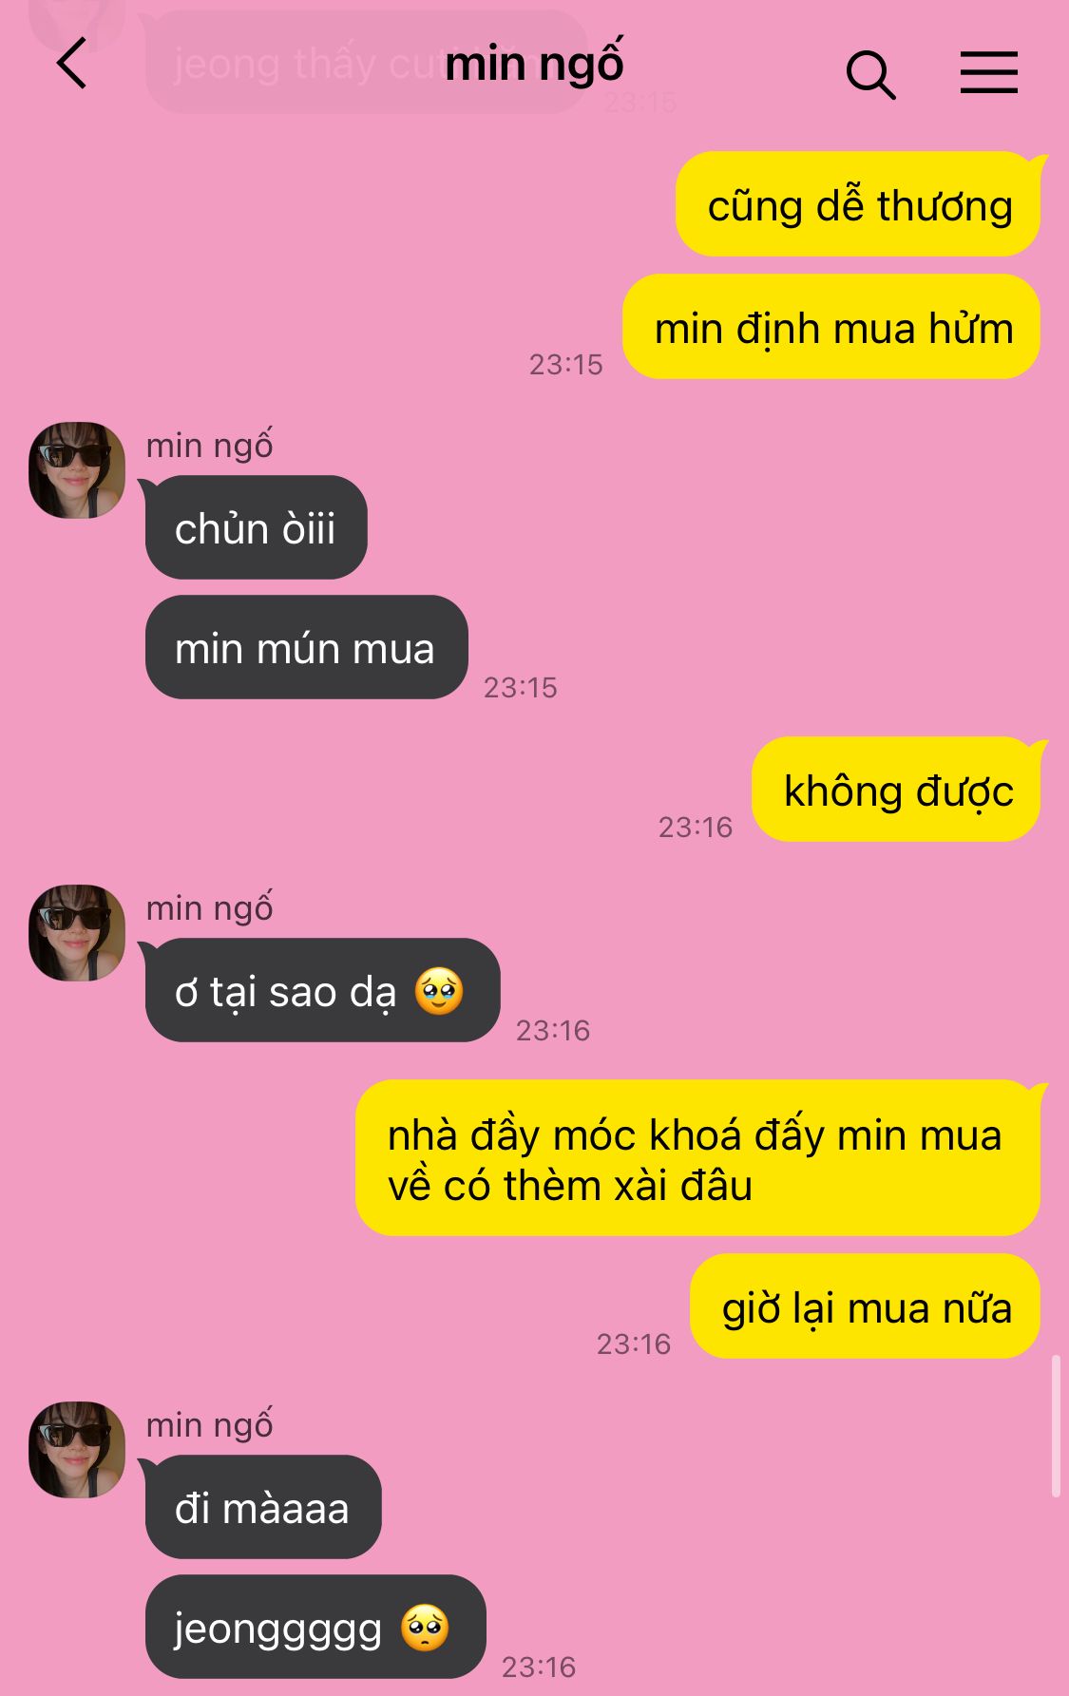Open the chat search magnifier icon
This screenshot has height=1696, width=1069.
[870, 74]
